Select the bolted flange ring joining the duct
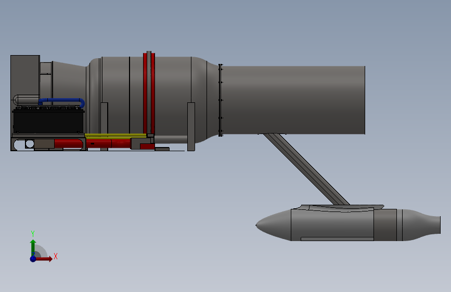Image resolution: width=451 pixels, height=292 pixels. [221, 100]
